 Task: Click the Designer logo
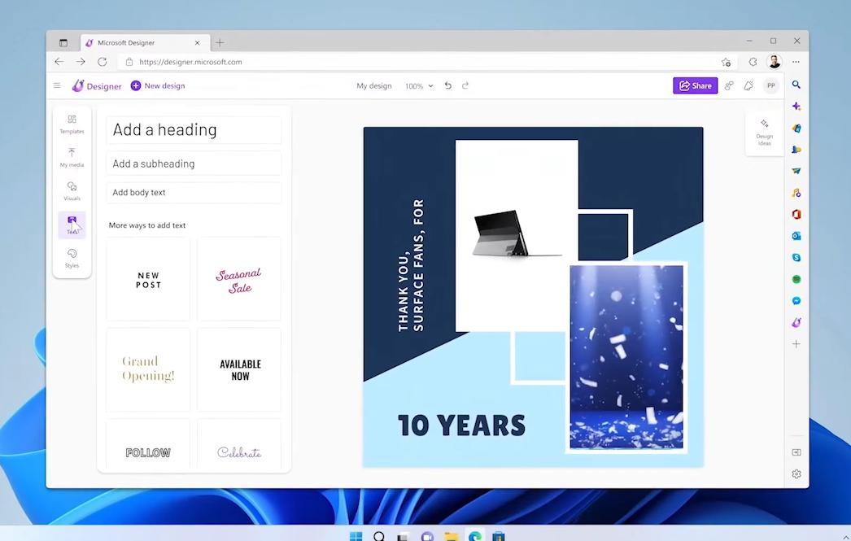pyautogui.click(x=97, y=85)
